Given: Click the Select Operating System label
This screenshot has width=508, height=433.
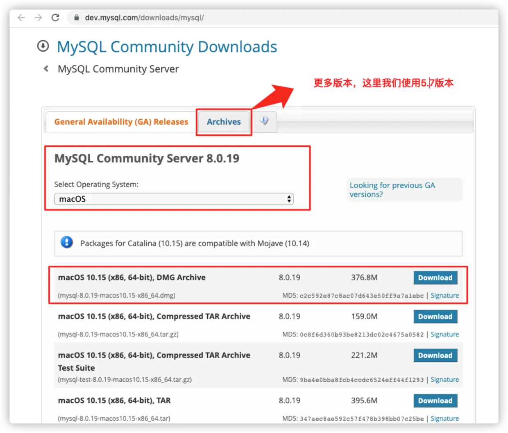Looking at the screenshot, I should tap(96, 185).
